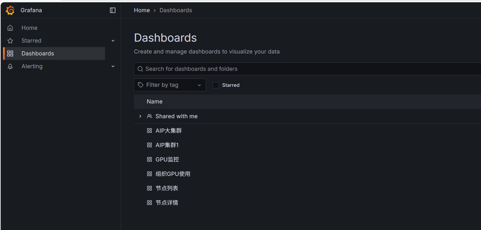Open the AIP大集群 dashboard
Viewport: 481px width, 230px height.
point(169,131)
